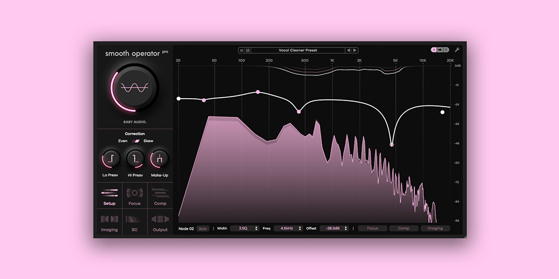Copy A to B with the arrow
This screenshot has width=559, height=279.
[x=440, y=50]
